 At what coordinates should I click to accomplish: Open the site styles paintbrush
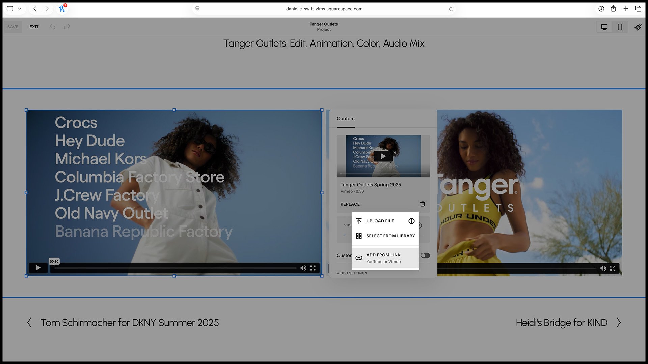[x=638, y=27]
